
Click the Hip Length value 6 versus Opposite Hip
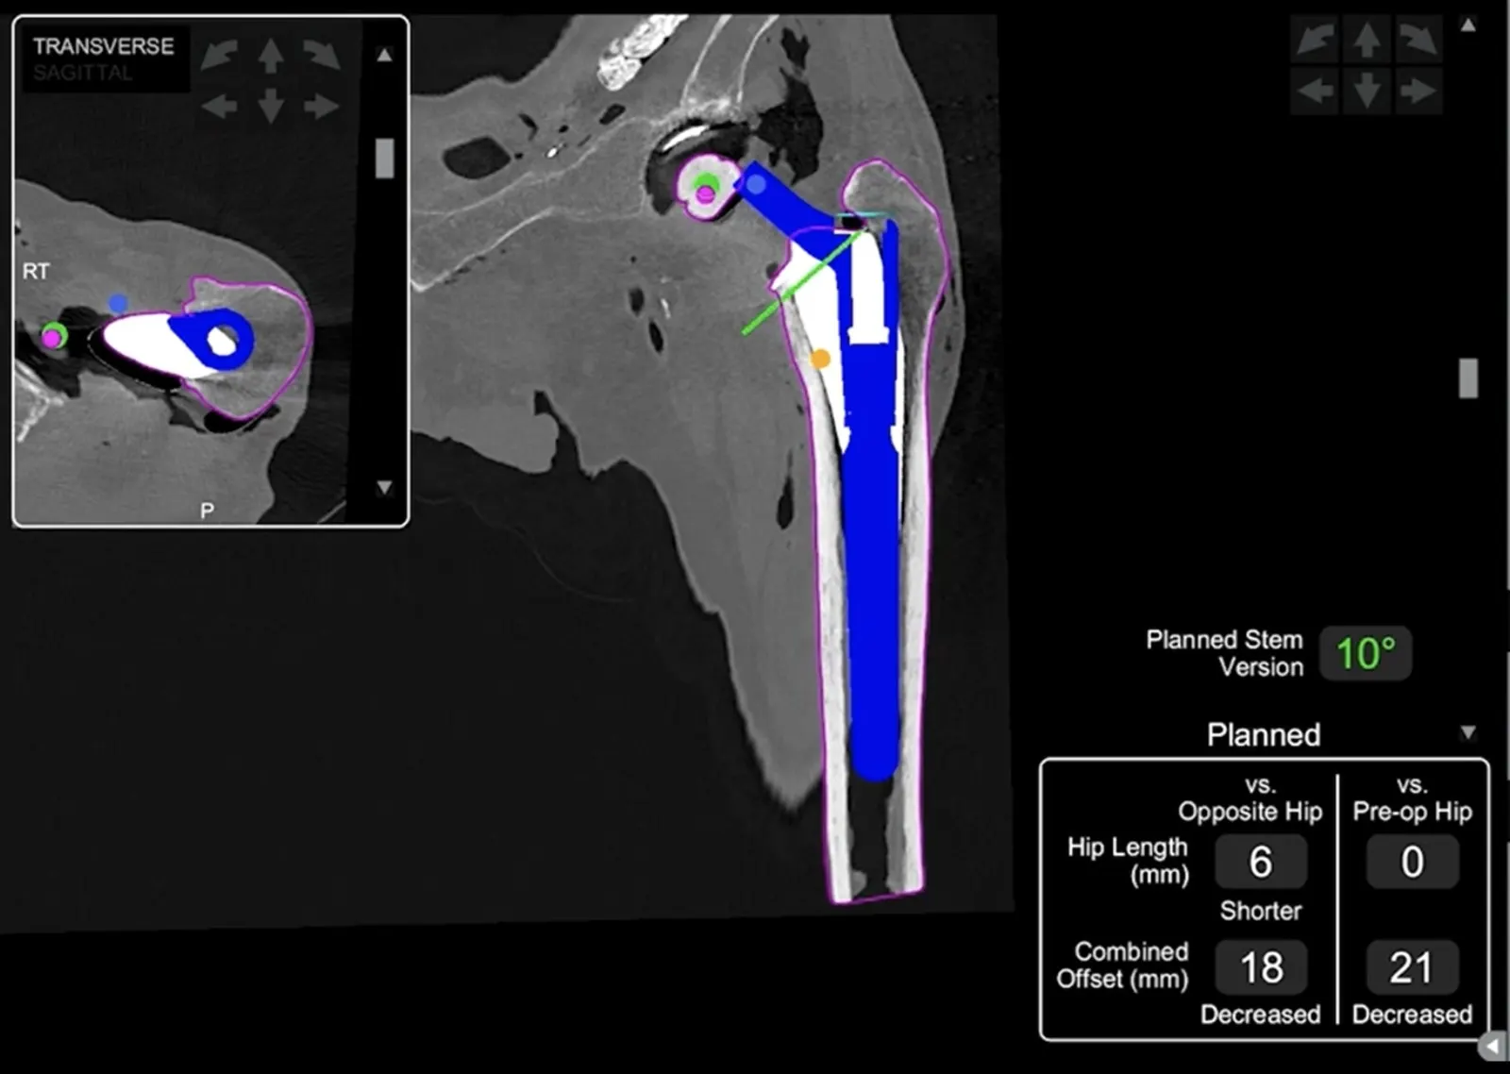pyautogui.click(x=1261, y=862)
